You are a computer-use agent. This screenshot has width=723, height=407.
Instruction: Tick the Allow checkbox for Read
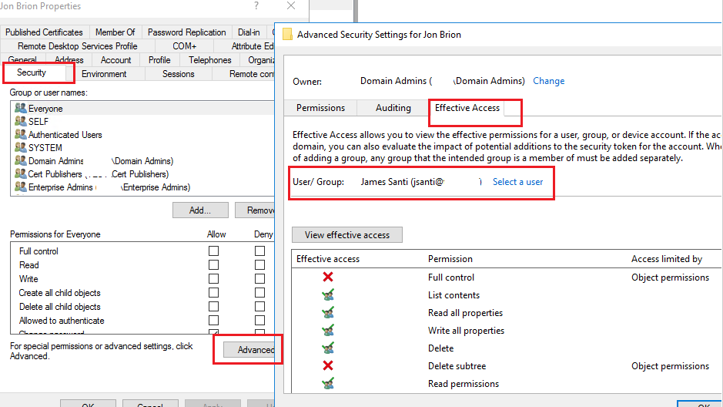coord(213,265)
